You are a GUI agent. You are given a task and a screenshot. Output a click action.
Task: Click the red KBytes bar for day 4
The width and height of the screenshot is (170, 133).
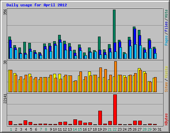[25, 123]
